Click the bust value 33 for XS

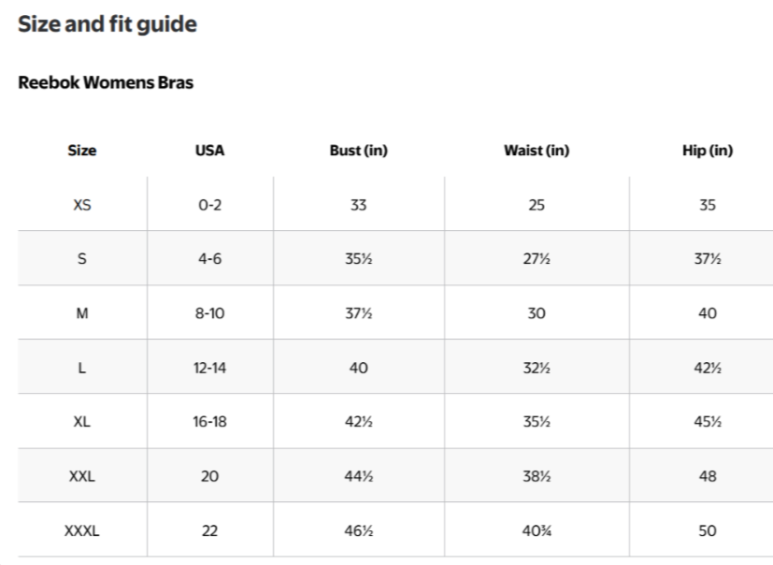[x=358, y=205]
